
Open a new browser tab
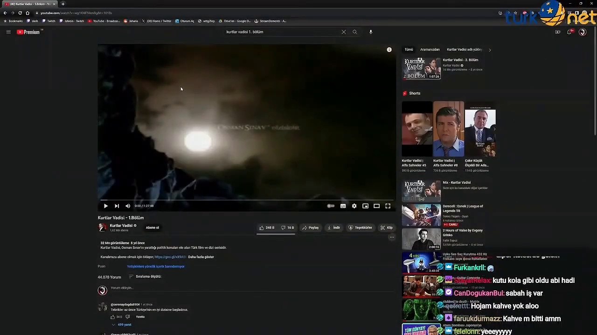[63, 4]
